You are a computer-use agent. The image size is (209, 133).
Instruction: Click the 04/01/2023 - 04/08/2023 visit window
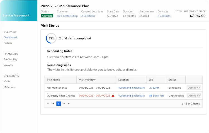(94, 88)
